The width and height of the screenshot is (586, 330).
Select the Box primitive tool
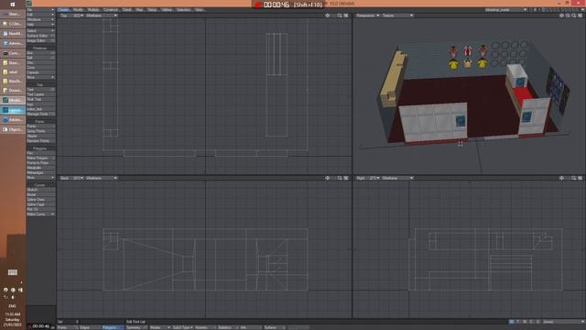40,53
